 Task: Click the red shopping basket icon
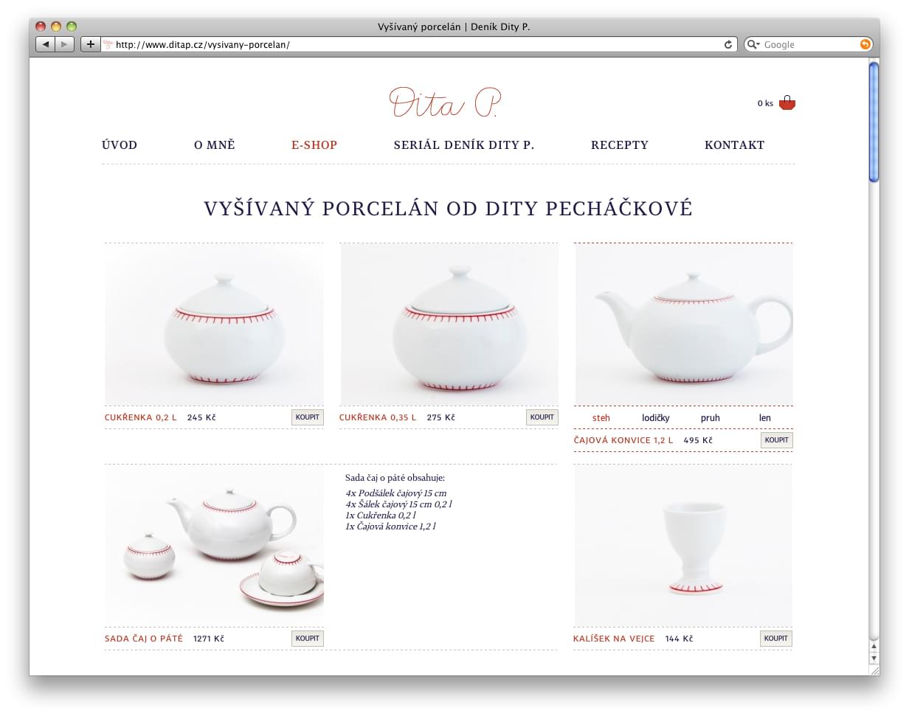(x=787, y=103)
